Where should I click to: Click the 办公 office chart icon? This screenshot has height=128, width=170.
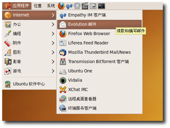(8, 25)
